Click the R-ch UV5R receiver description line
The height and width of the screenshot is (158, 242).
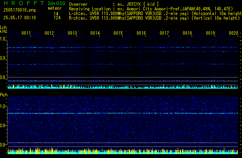pyautogui.click(x=154, y=18)
